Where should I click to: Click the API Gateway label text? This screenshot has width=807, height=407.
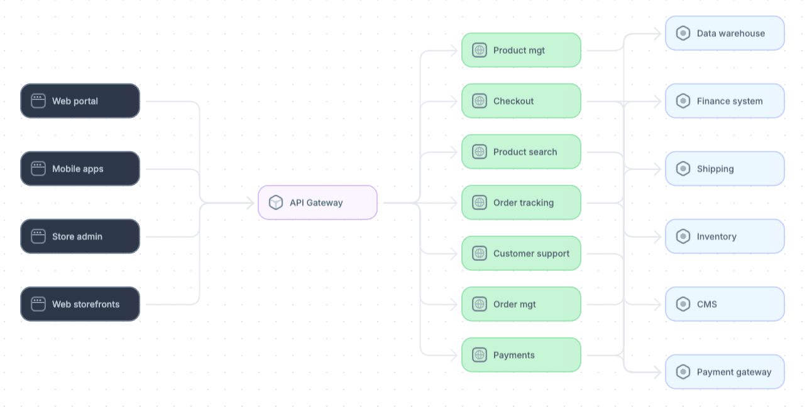(x=316, y=203)
